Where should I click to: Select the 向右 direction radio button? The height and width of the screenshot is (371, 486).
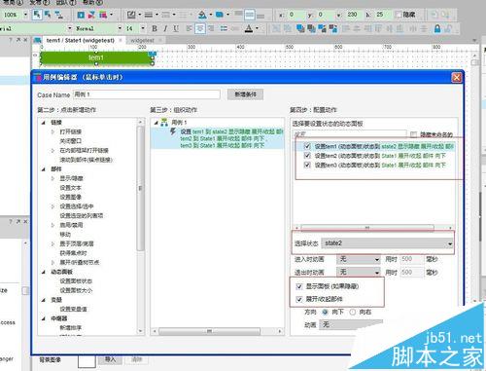[x=352, y=312]
